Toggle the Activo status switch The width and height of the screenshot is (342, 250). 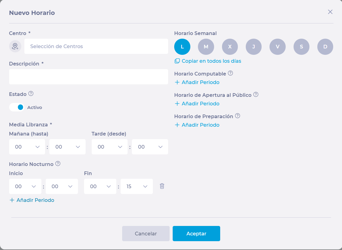pos(17,107)
